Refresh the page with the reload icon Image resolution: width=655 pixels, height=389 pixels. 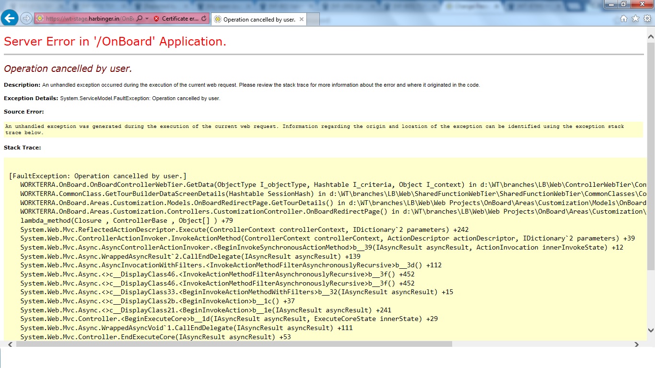coord(204,19)
